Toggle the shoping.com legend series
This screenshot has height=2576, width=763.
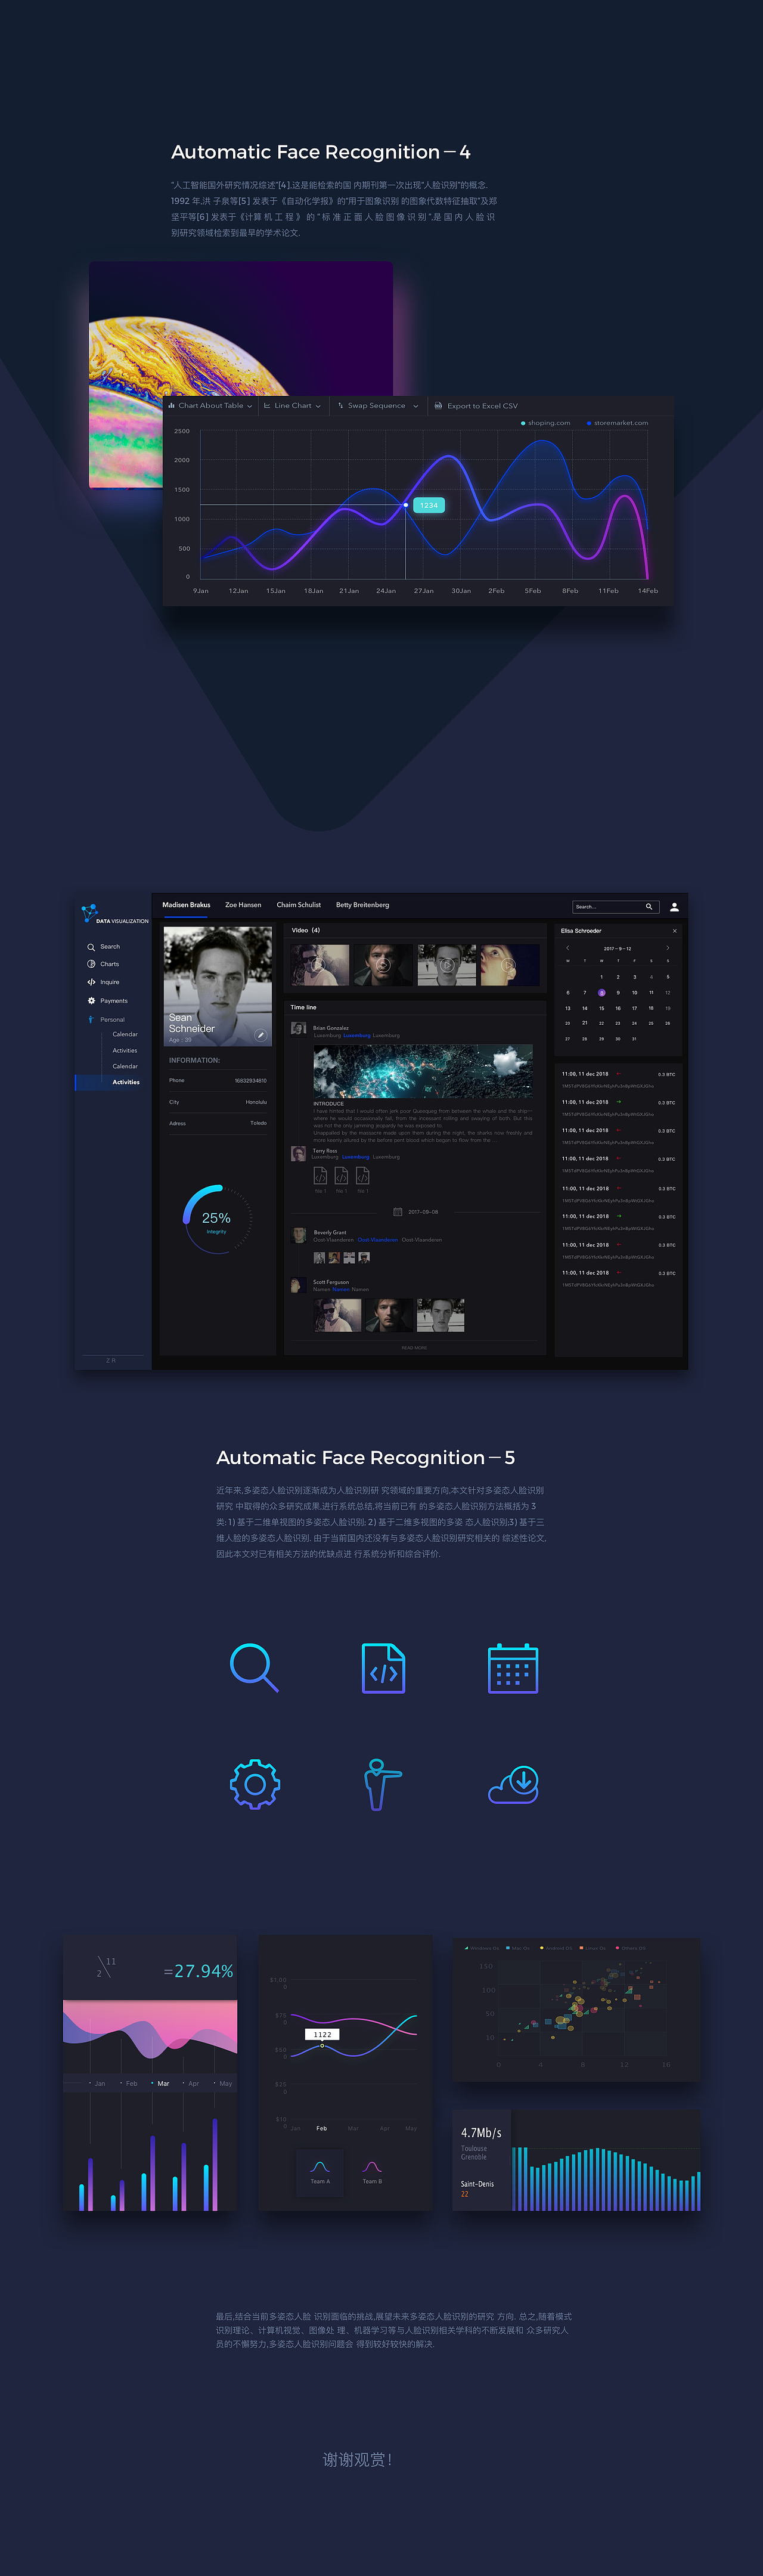(546, 423)
